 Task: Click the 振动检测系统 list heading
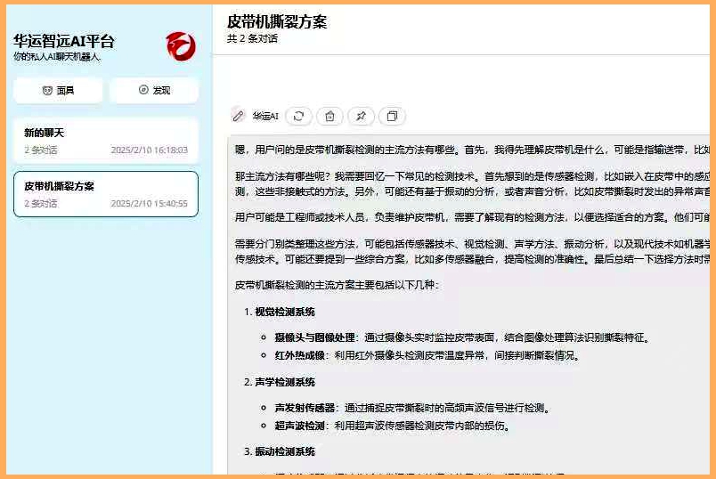pyautogui.click(x=285, y=451)
